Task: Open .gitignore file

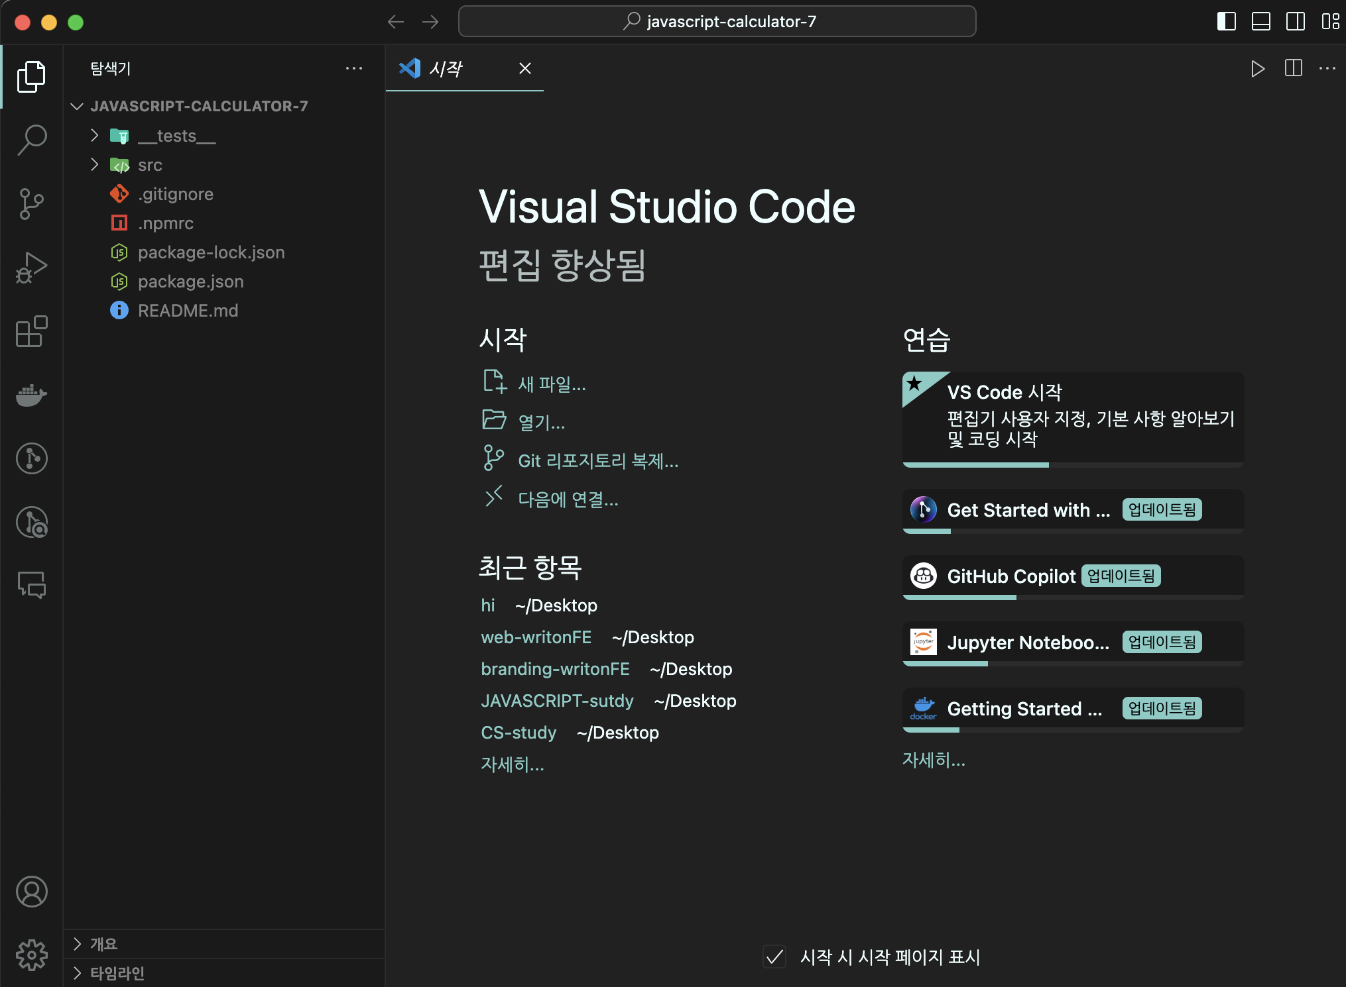Action: click(225, 194)
